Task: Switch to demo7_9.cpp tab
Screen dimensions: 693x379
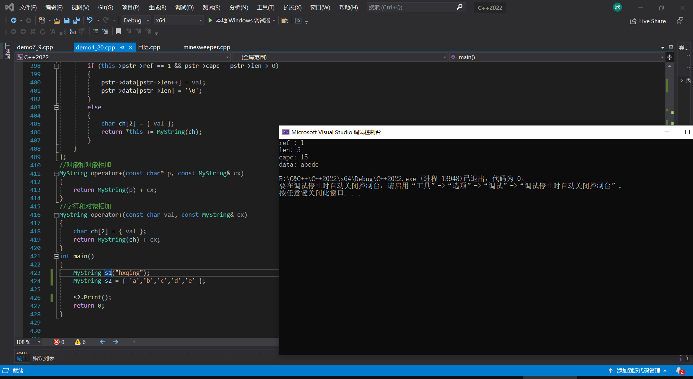Action: (x=35, y=47)
